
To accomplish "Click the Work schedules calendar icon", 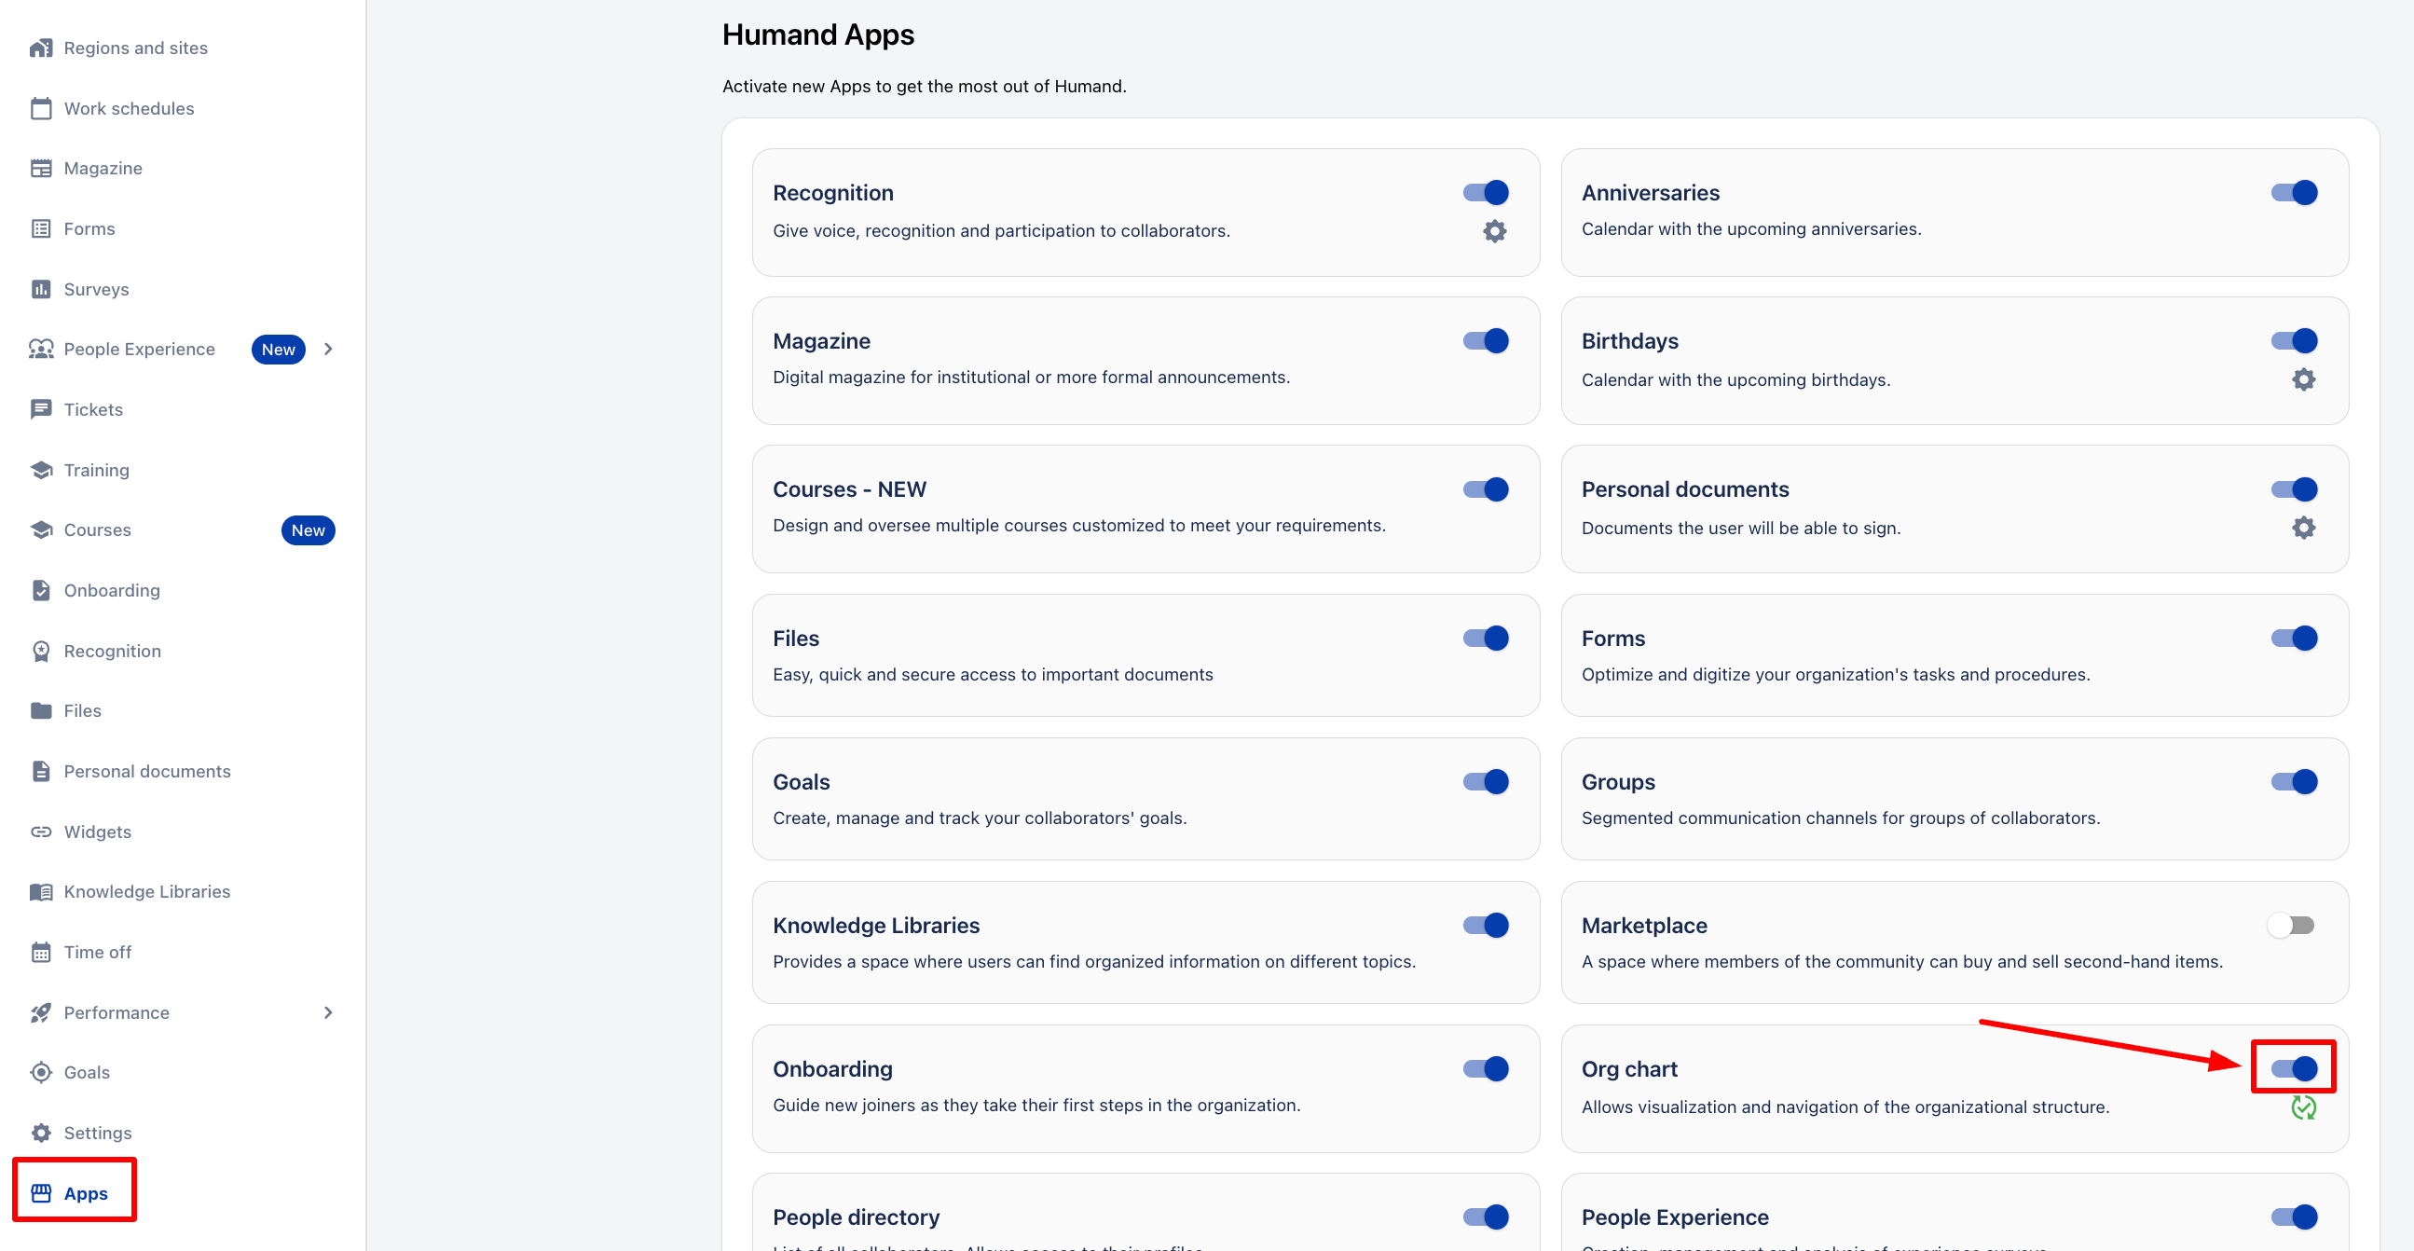I will [x=40, y=109].
